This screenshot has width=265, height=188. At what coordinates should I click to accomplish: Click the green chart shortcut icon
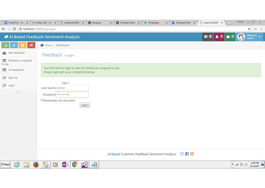(x=5, y=45)
